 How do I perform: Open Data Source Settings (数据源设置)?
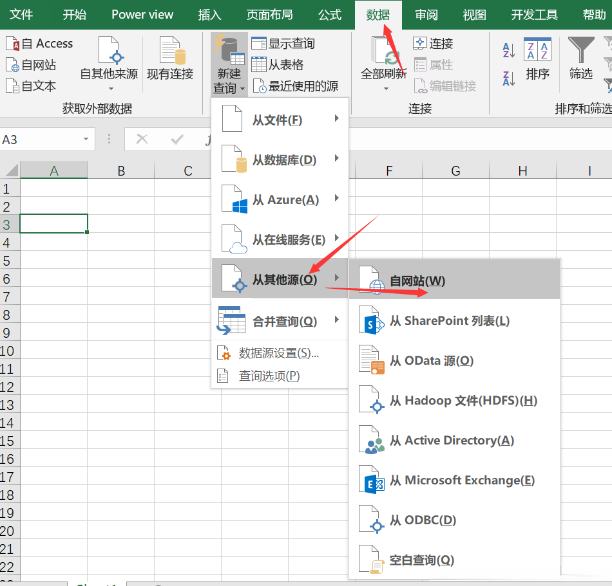click(280, 353)
